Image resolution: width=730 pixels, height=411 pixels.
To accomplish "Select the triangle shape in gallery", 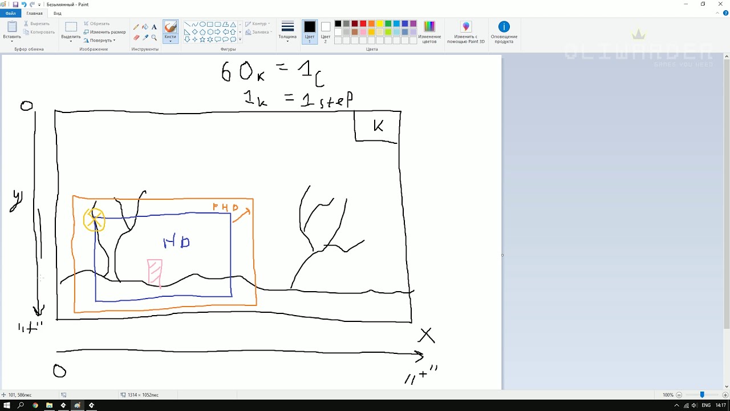I will tap(233, 25).
